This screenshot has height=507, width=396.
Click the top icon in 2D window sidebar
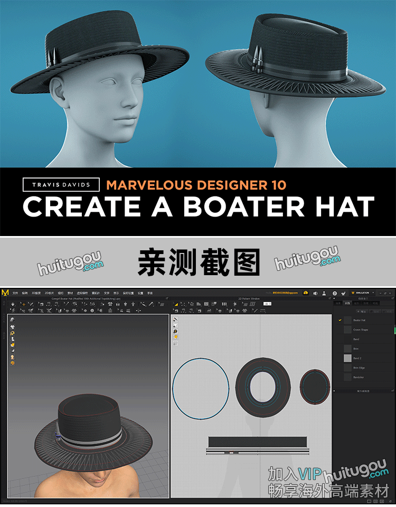176,320
